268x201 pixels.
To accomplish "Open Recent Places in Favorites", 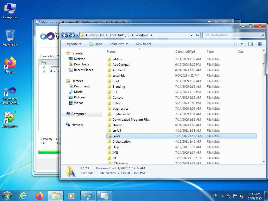I will [83, 70].
